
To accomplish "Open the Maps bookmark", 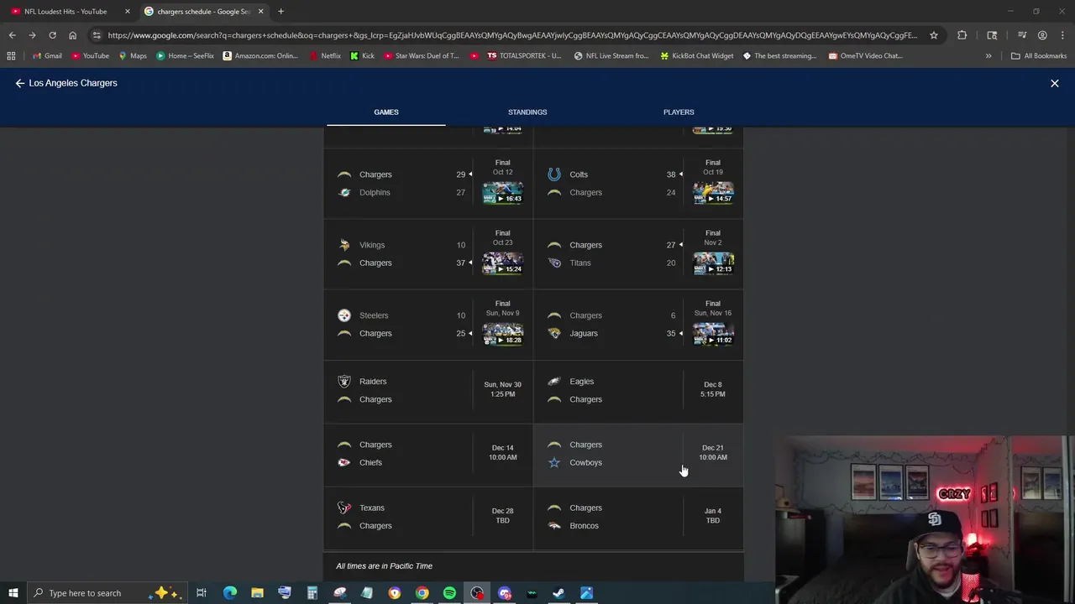I will pos(133,56).
